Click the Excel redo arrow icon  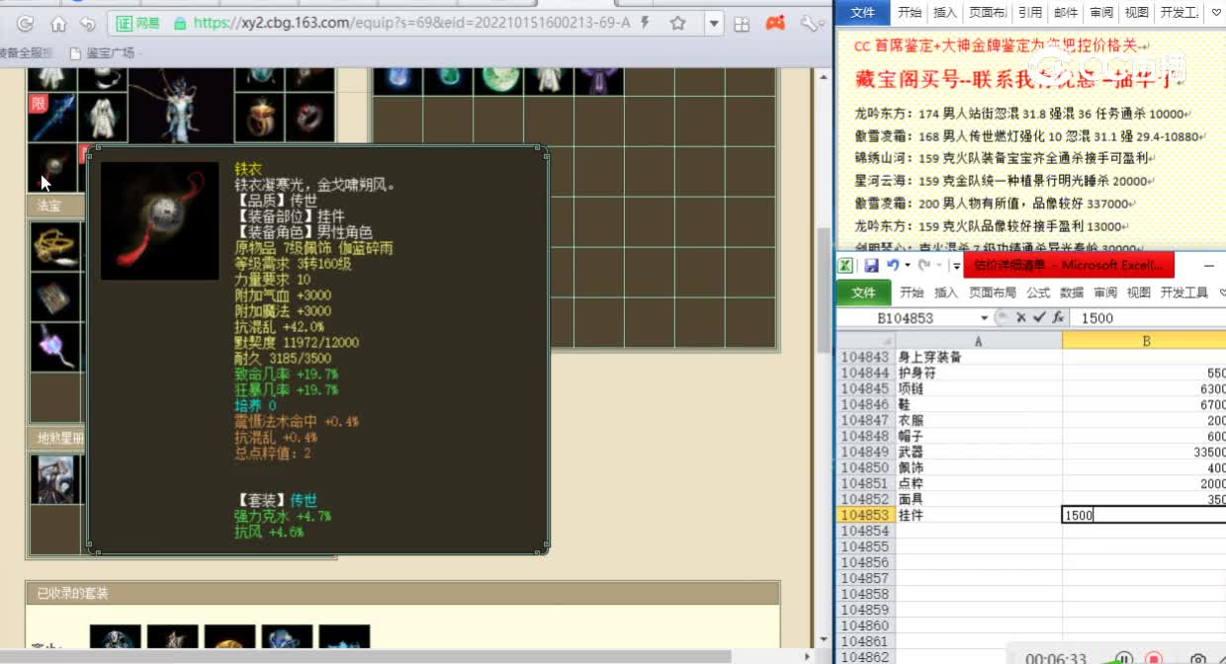point(923,266)
